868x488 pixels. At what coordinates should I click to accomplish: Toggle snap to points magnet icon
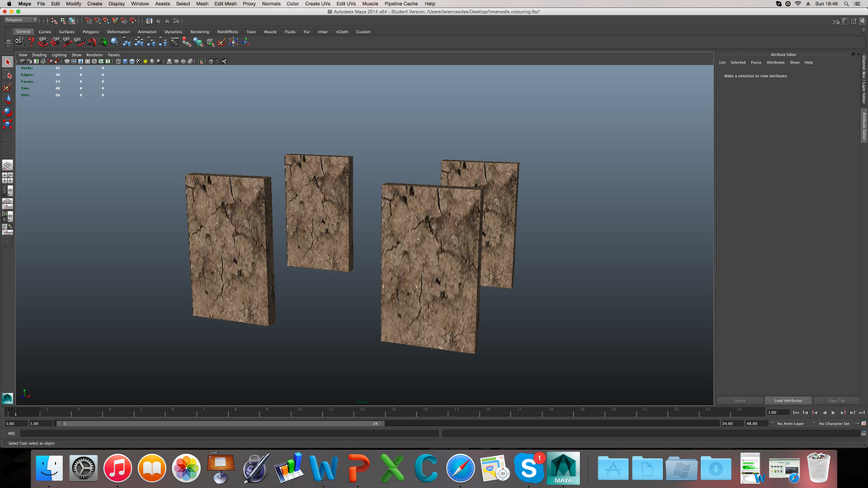tap(106, 20)
